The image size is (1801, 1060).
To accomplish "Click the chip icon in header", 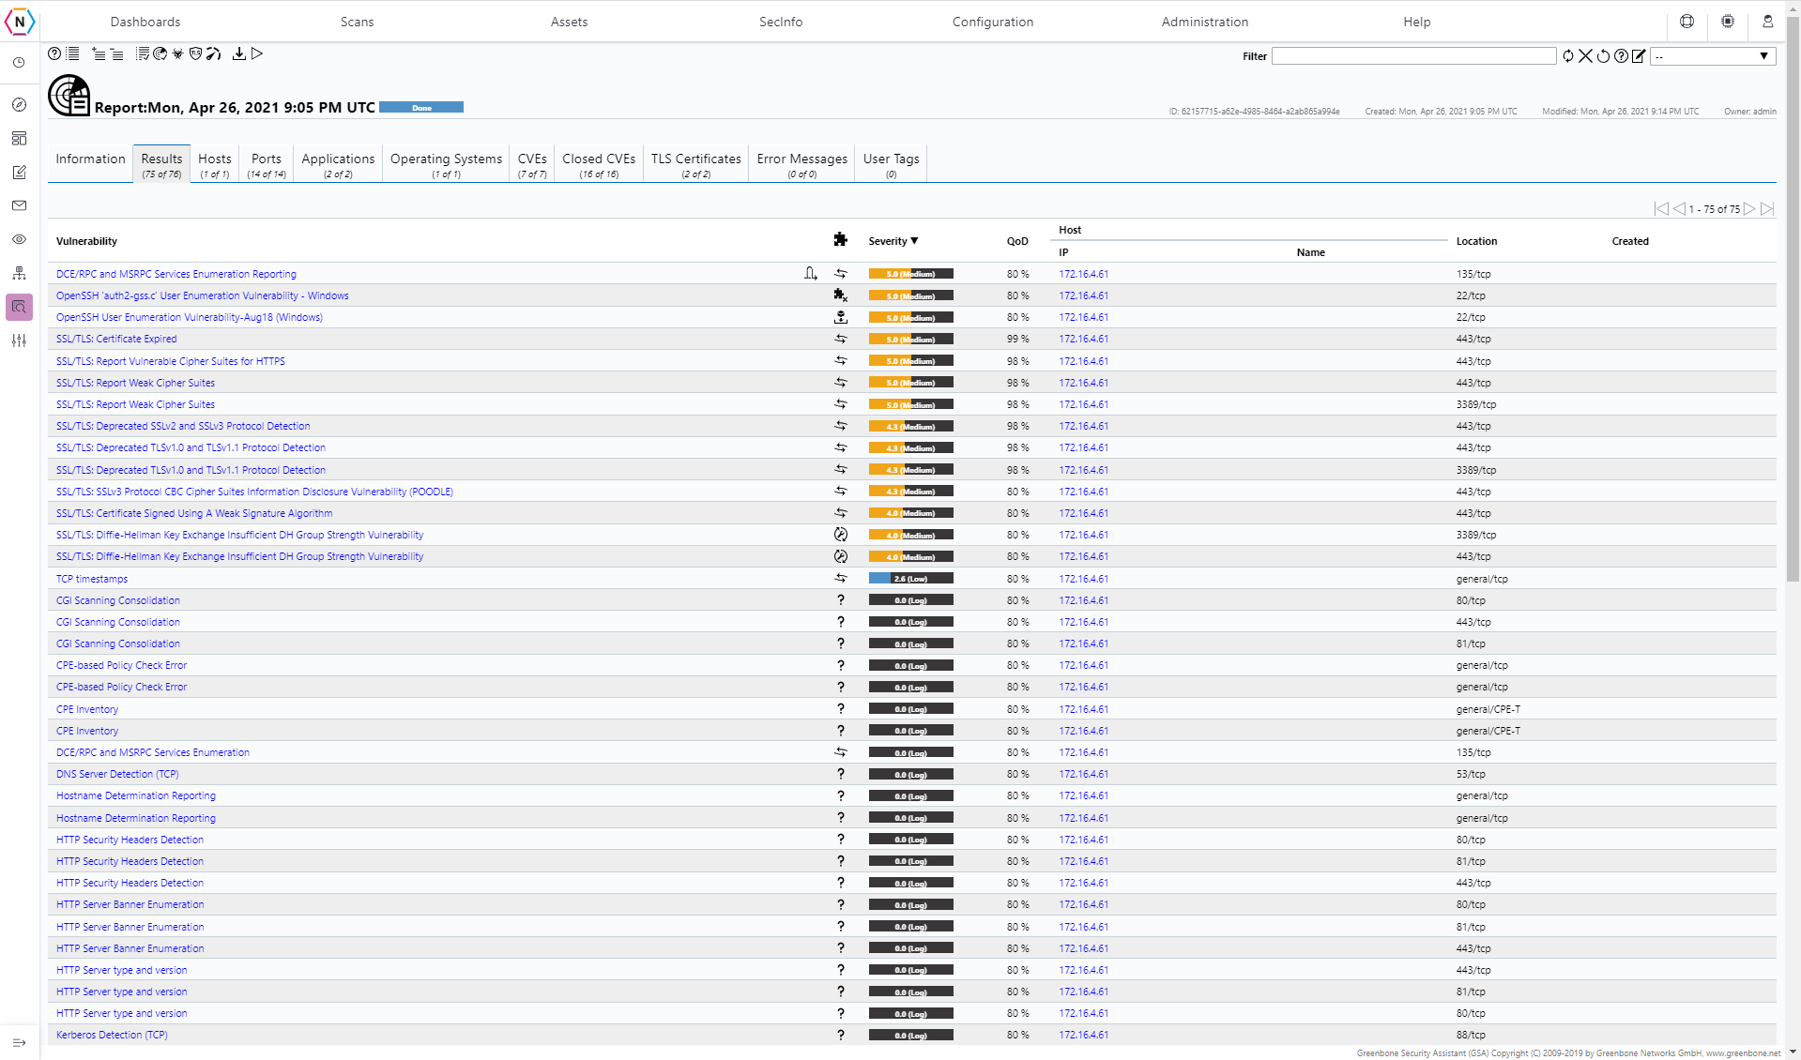I will pyautogui.click(x=1728, y=22).
